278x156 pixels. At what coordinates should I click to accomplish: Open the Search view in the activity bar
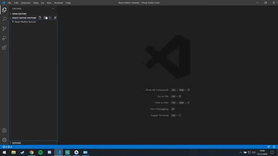point(4,19)
